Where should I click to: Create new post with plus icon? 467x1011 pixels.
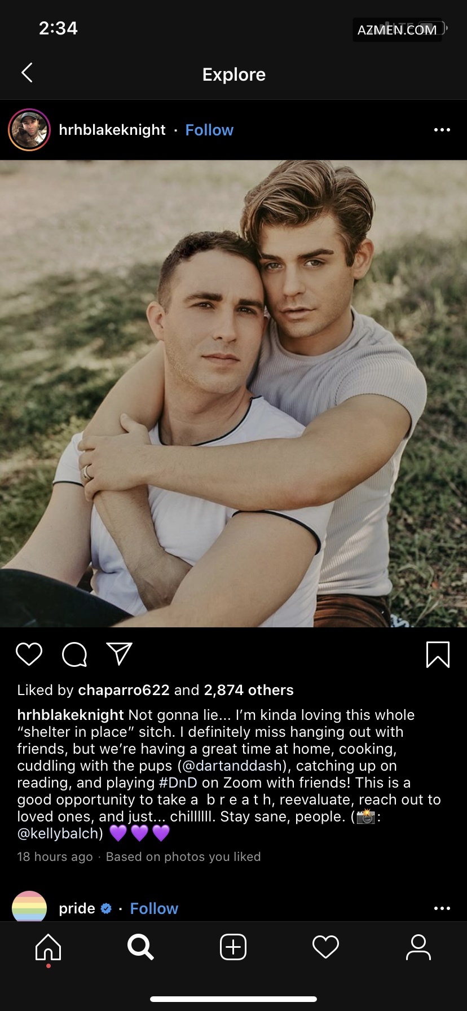click(x=233, y=947)
